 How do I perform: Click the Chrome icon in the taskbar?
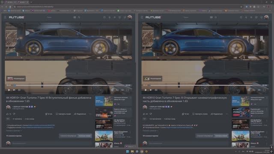(x=142, y=151)
